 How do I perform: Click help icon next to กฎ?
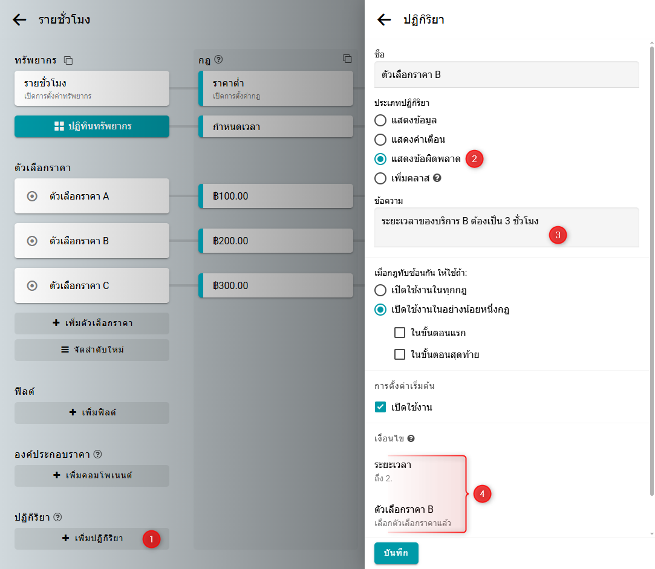(x=219, y=60)
